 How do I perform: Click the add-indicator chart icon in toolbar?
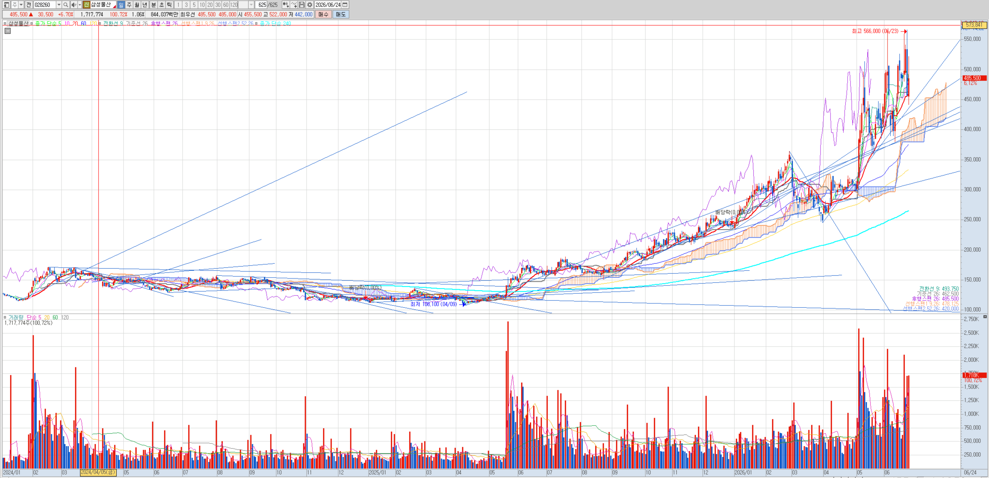coord(286,5)
